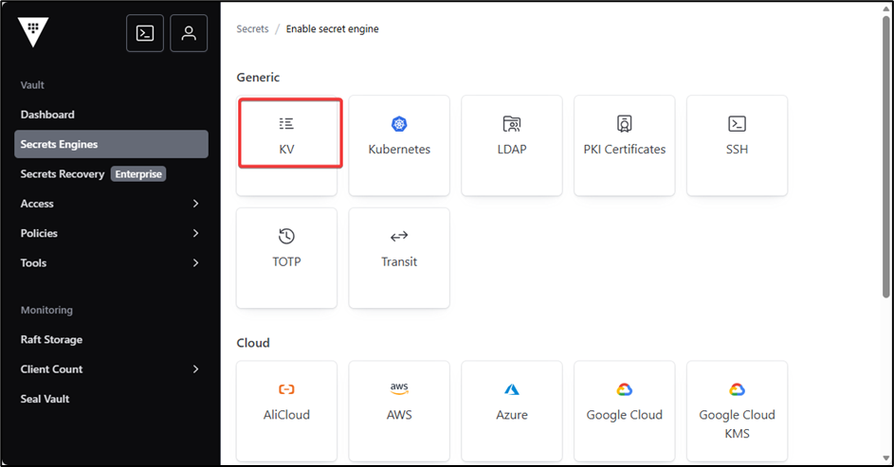Click the SSH terminal icon
894x467 pixels.
point(738,123)
